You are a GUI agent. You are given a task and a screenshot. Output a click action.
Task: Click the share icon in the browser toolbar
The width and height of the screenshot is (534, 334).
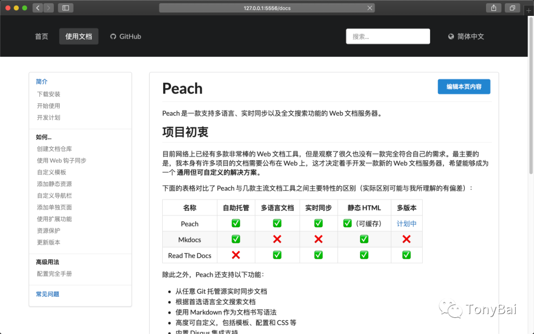coord(493,8)
